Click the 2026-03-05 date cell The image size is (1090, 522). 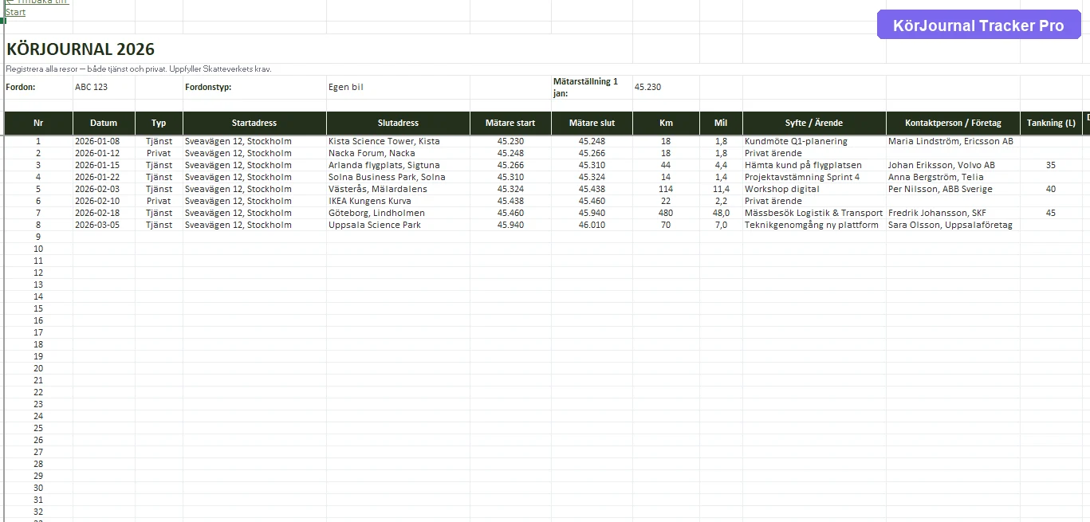104,225
